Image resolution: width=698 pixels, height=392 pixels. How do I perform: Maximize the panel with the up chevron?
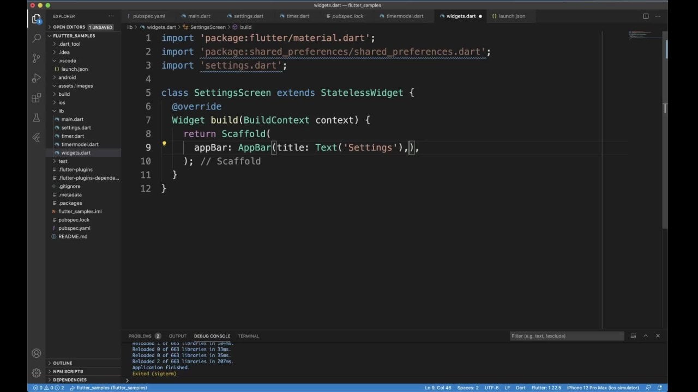point(646,336)
